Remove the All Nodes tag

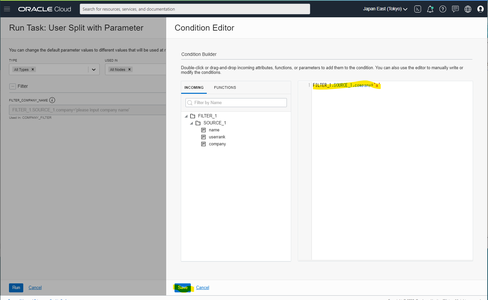click(129, 70)
